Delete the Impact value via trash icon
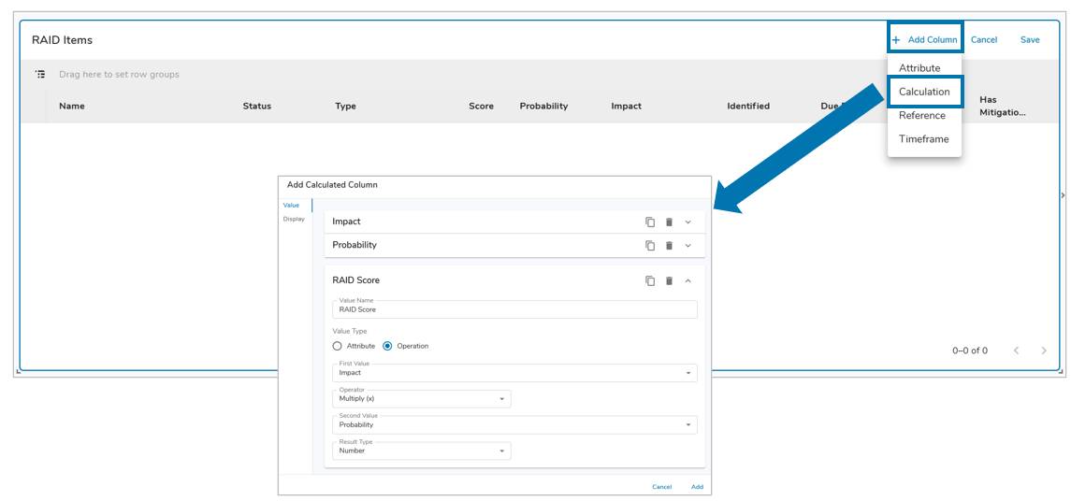 point(669,222)
